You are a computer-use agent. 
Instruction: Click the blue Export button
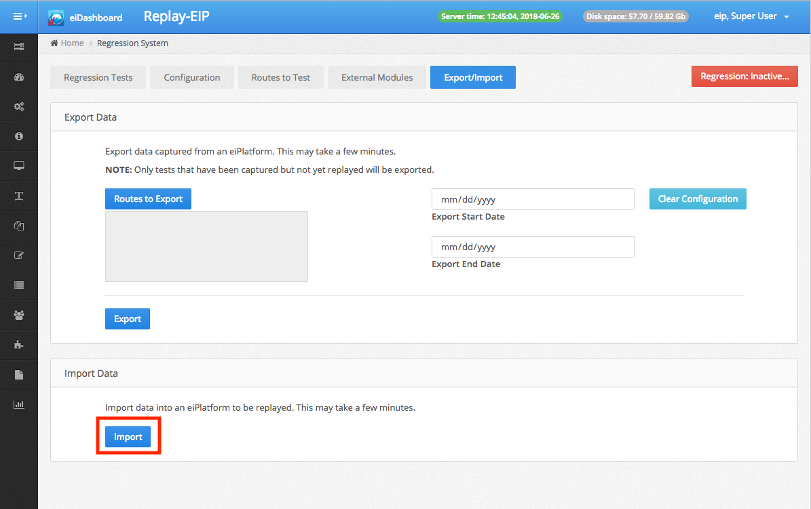(x=128, y=319)
